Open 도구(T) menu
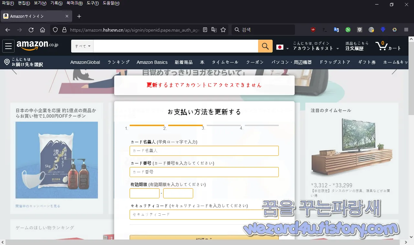The image size is (414, 245). click(93, 3)
